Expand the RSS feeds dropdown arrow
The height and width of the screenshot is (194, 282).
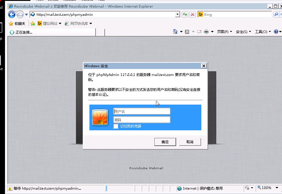click(193, 32)
